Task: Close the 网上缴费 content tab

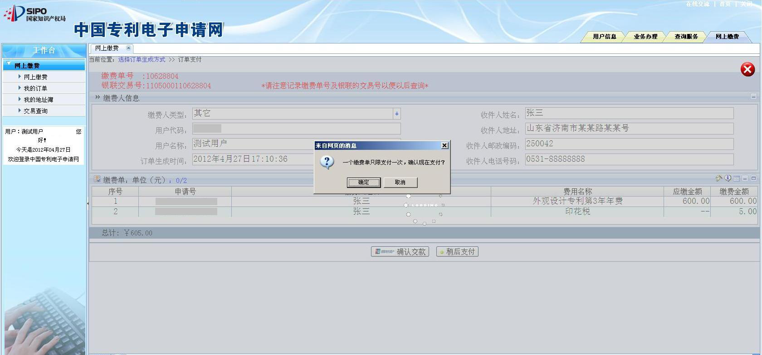Action: (x=128, y=48)
